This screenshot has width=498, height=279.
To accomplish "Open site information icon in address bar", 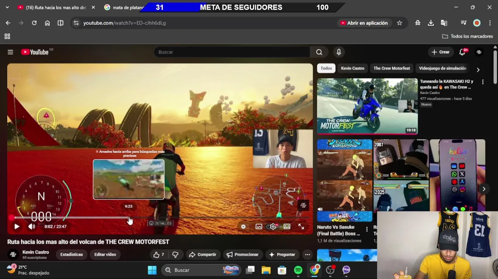I will 76,23.
